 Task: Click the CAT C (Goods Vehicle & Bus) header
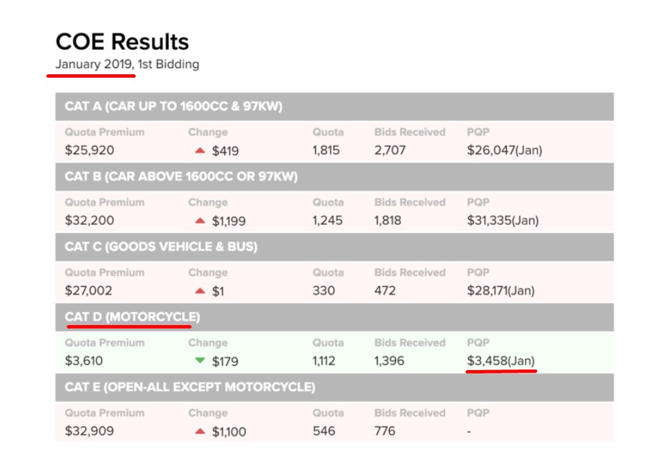tap(161, 247)
